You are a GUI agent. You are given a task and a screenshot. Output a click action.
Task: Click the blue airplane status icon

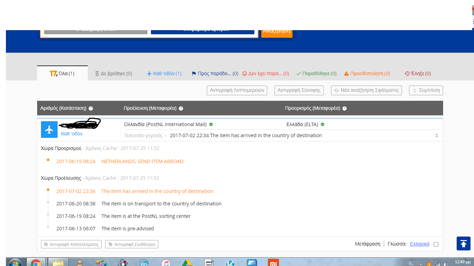point(49,130)
